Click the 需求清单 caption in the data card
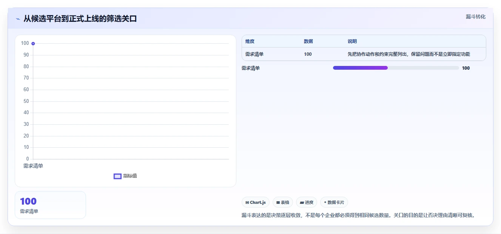The width and height of the screenshot is (501, 234). click(x=29, y=211)
